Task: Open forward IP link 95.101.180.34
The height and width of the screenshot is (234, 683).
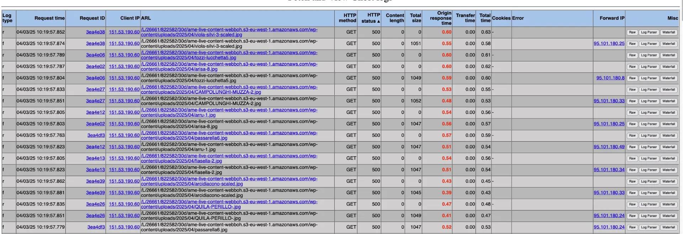Action: (609, 170)
